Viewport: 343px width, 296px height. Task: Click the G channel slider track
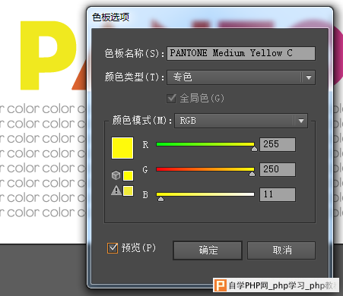click(x=205, y=169)
